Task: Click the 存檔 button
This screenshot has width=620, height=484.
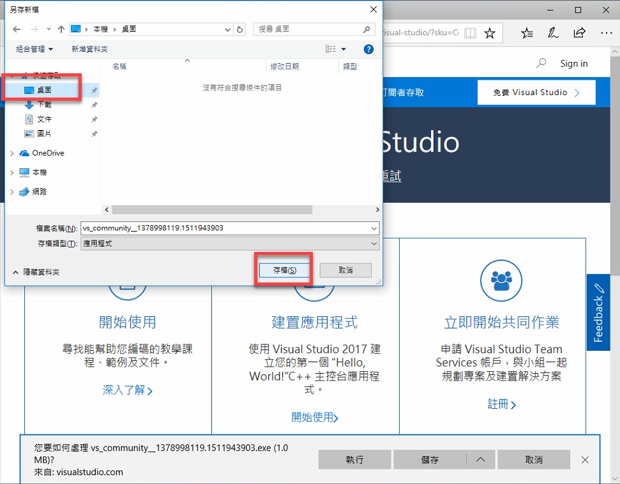Action: 284,270
